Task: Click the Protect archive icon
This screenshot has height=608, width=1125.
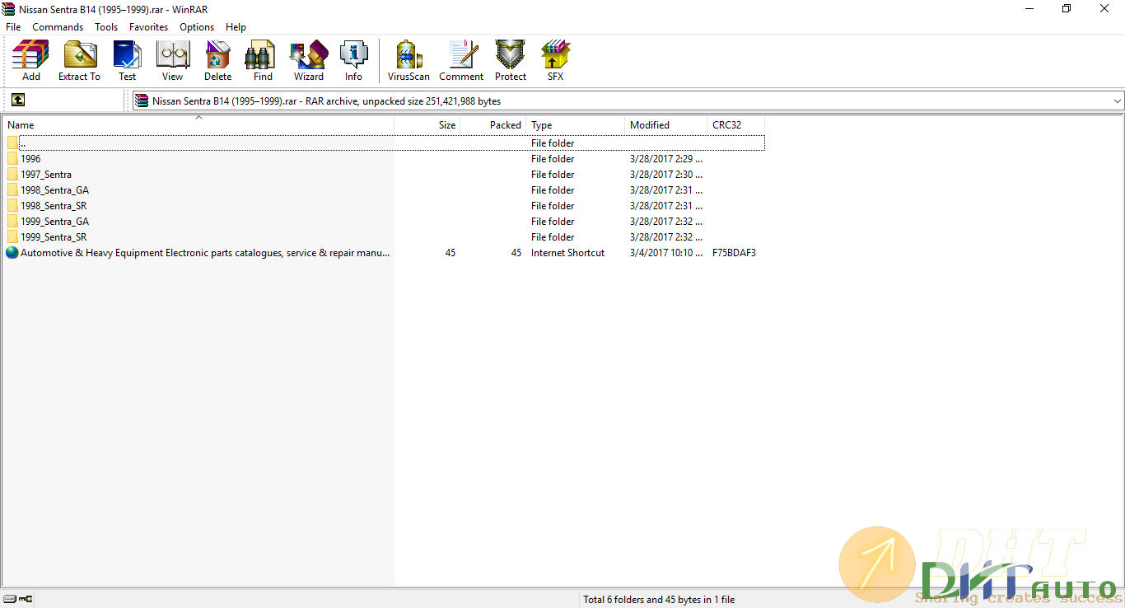Action: [511, 61]
